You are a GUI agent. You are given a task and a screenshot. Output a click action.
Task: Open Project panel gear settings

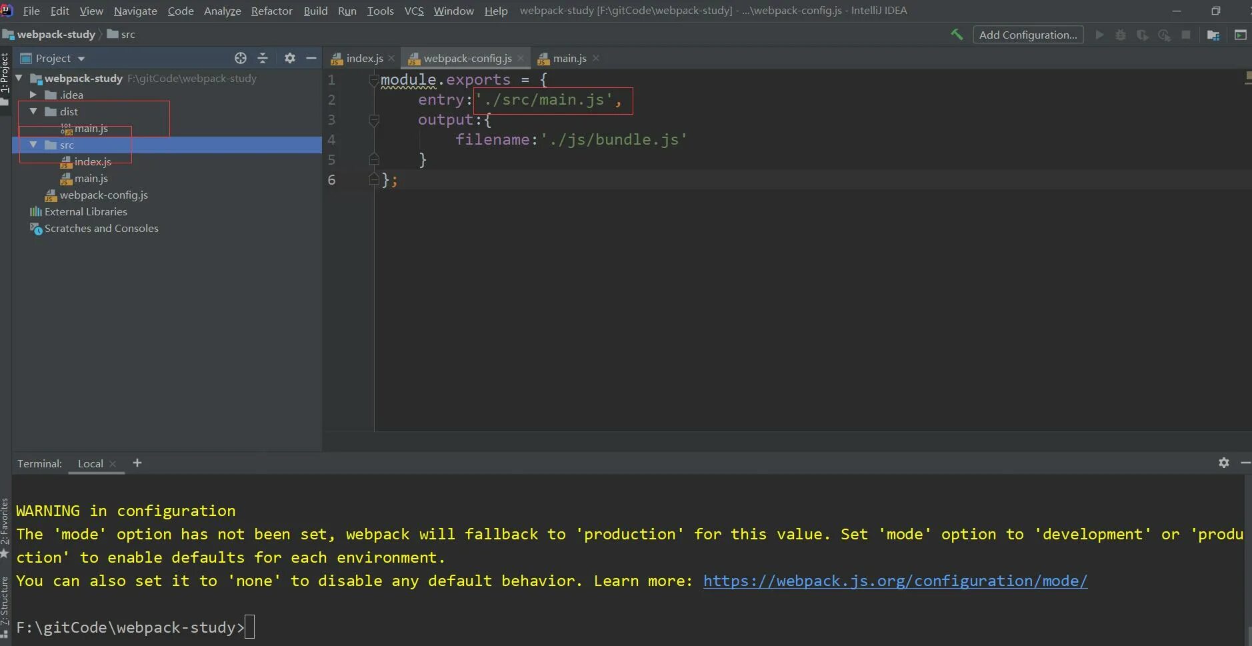[x=289, y=58]
